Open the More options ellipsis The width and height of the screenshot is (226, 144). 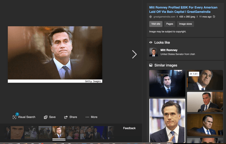(87, 117)
